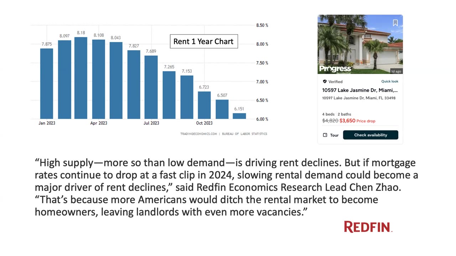
Task: Bookmark the Lake Jasmine Dr listing
Action: pos(395,23)
